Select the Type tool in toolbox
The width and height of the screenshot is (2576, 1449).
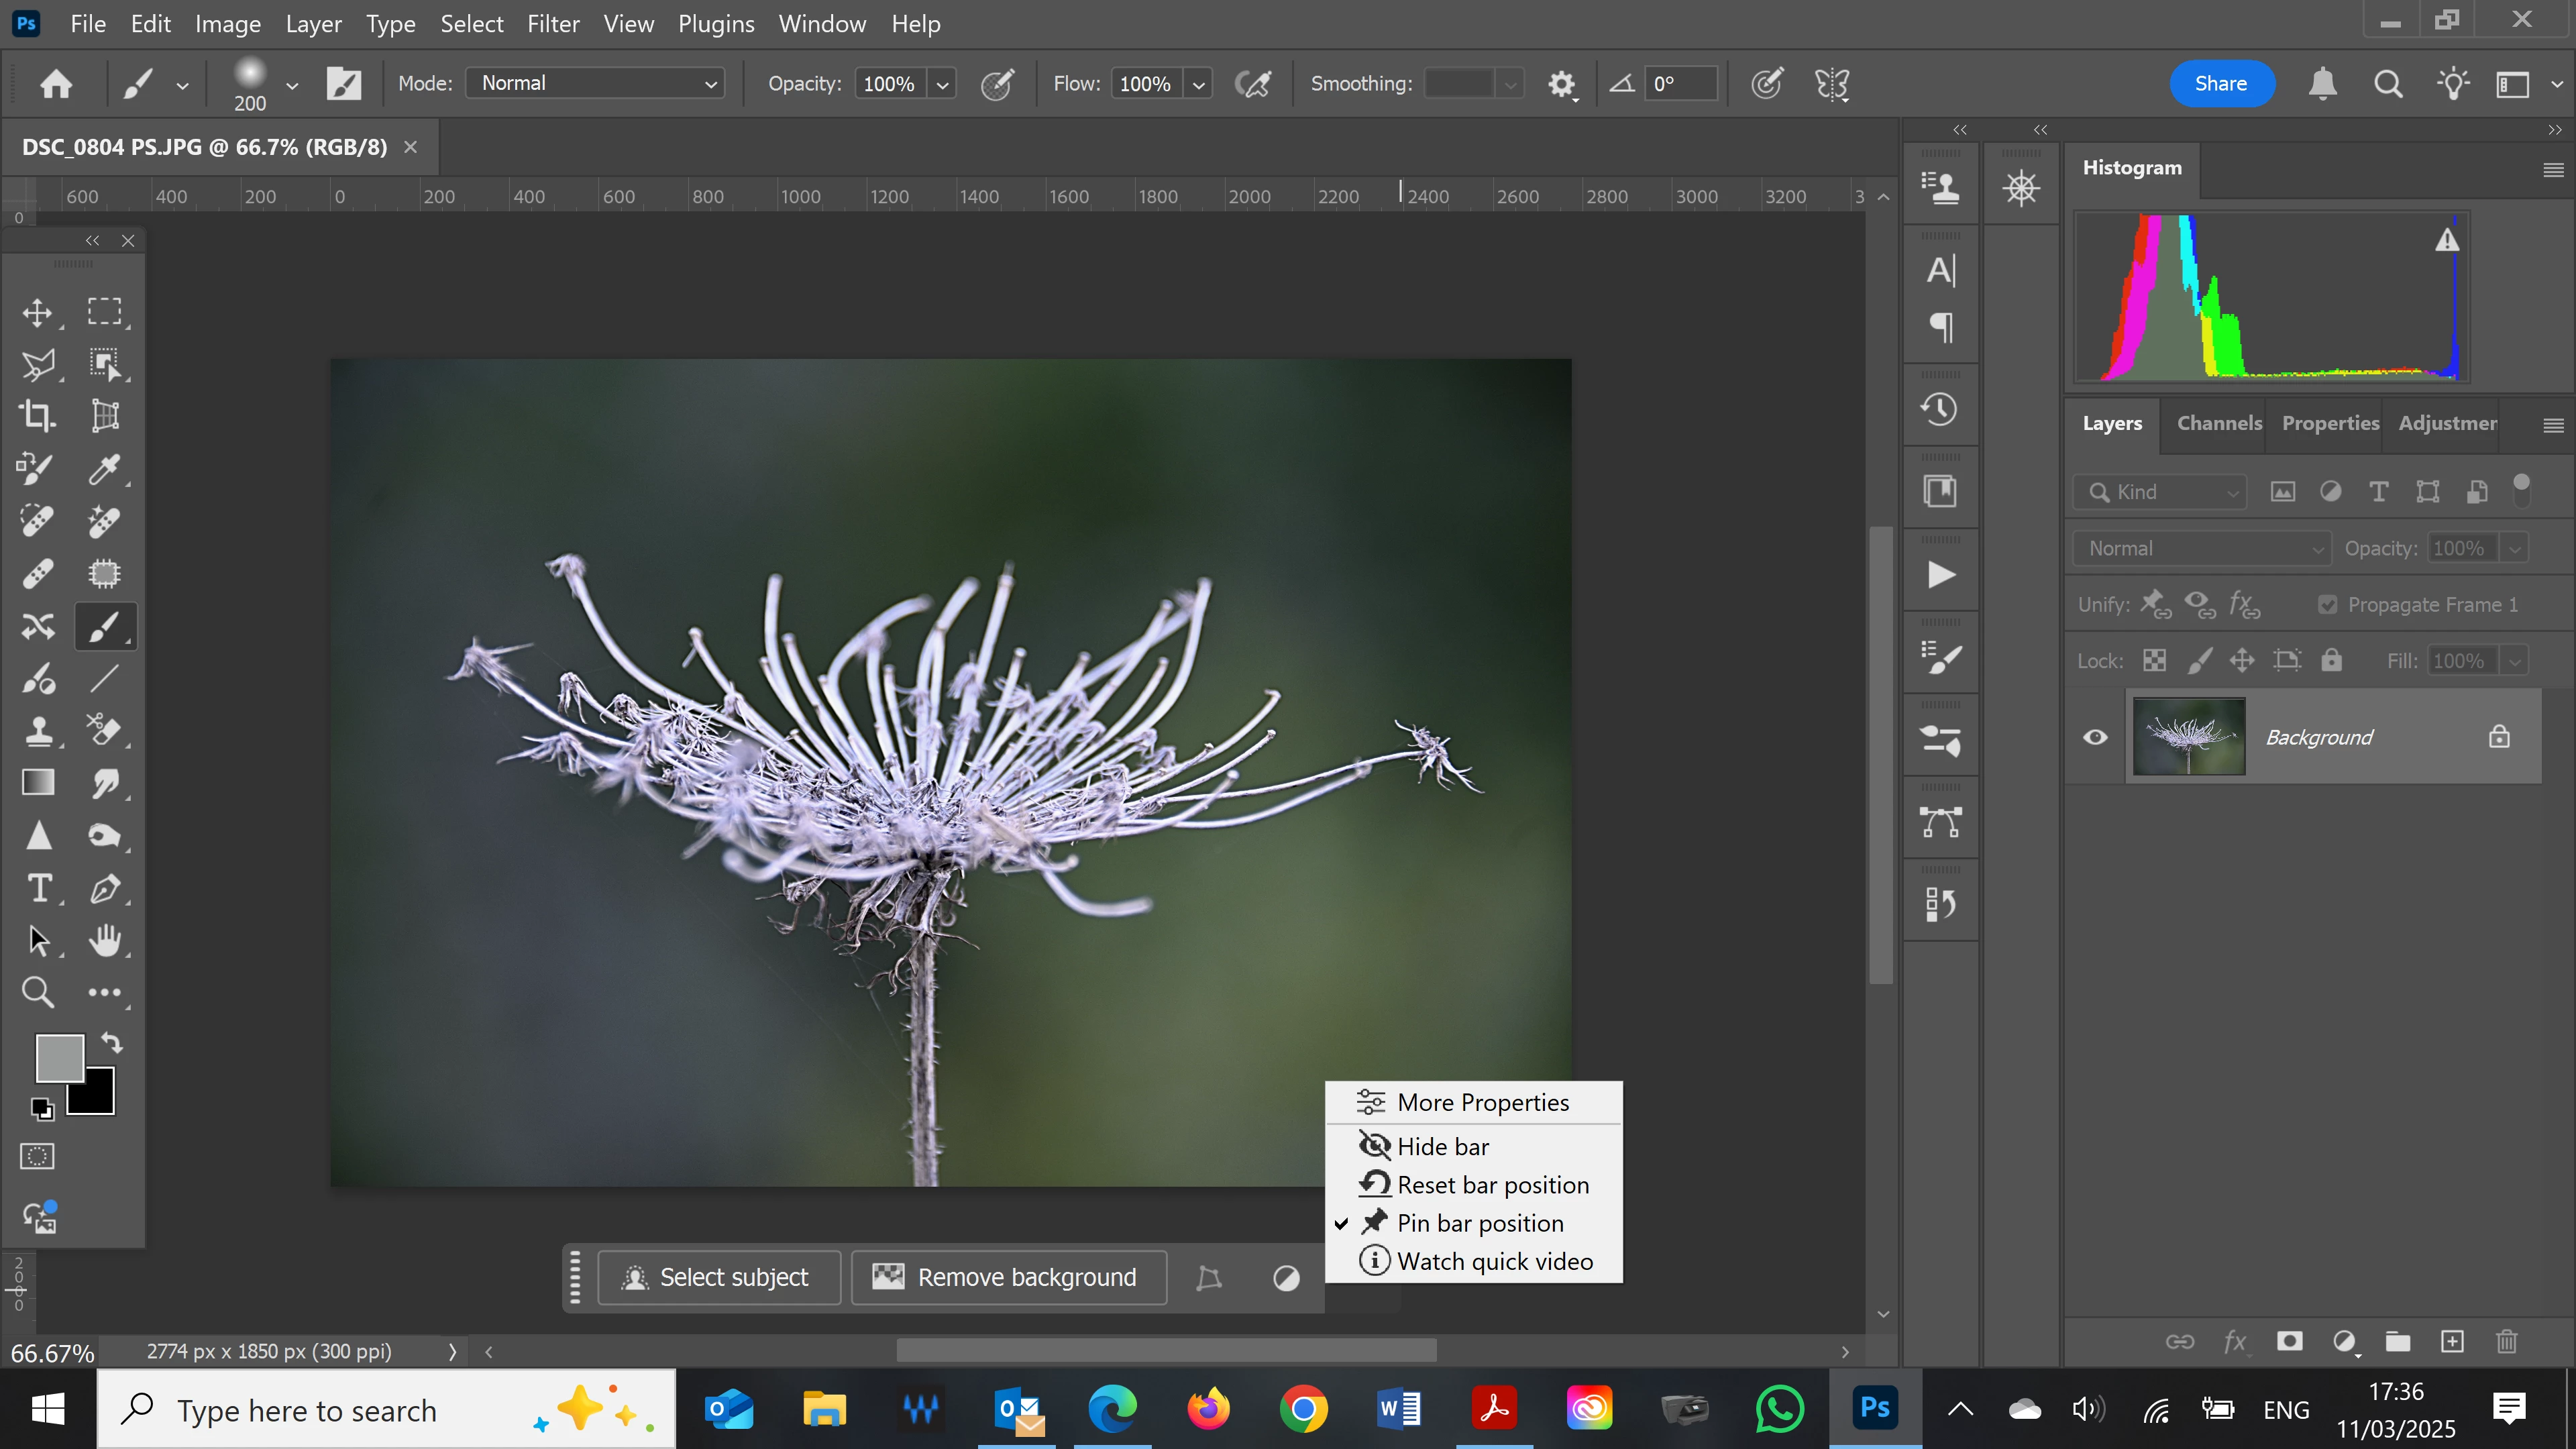39,888
